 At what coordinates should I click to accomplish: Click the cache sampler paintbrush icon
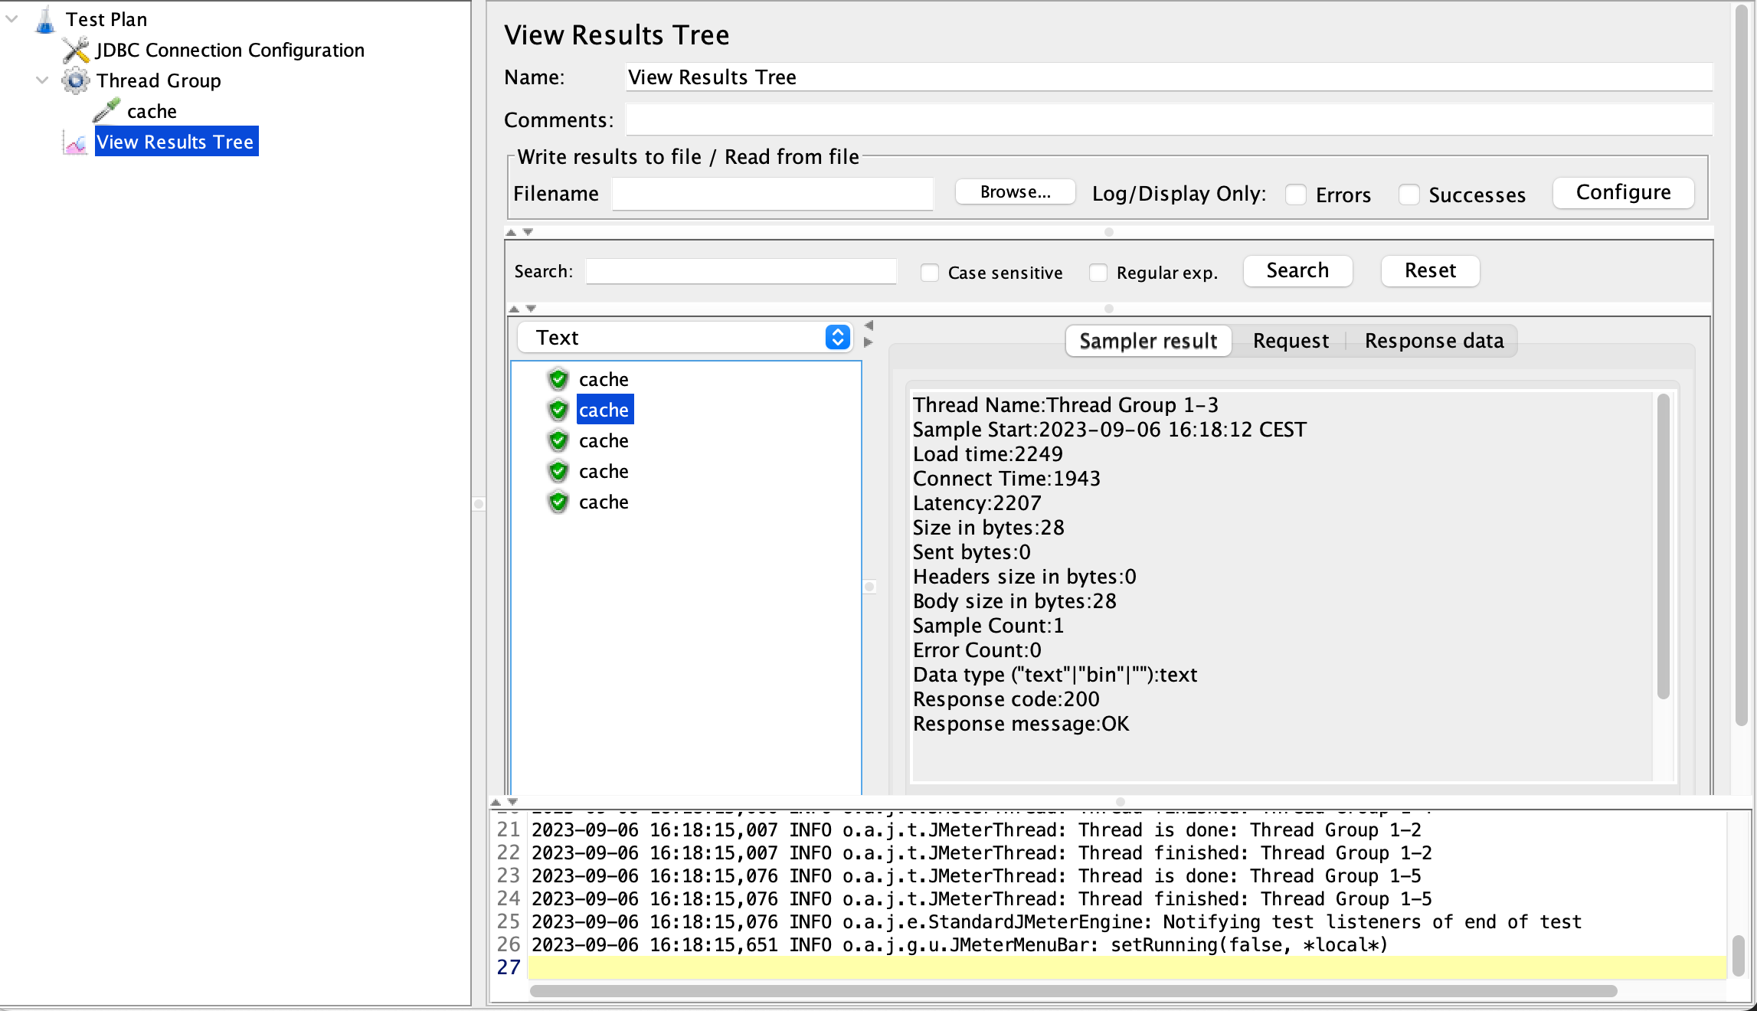107,111
